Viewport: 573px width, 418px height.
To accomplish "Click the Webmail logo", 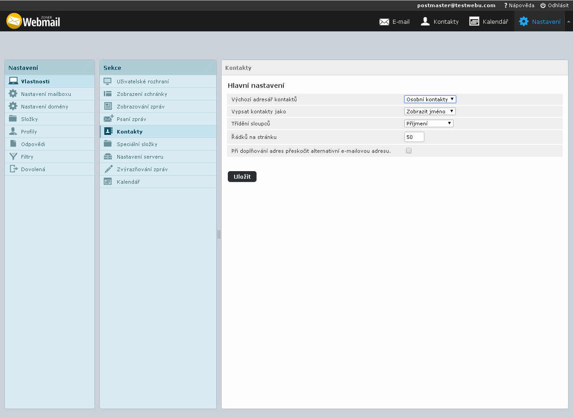I will tap(33, 21).
